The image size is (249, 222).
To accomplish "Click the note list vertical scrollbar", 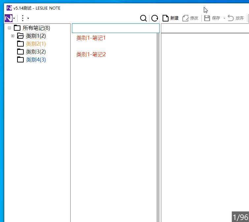I will 158,127.
